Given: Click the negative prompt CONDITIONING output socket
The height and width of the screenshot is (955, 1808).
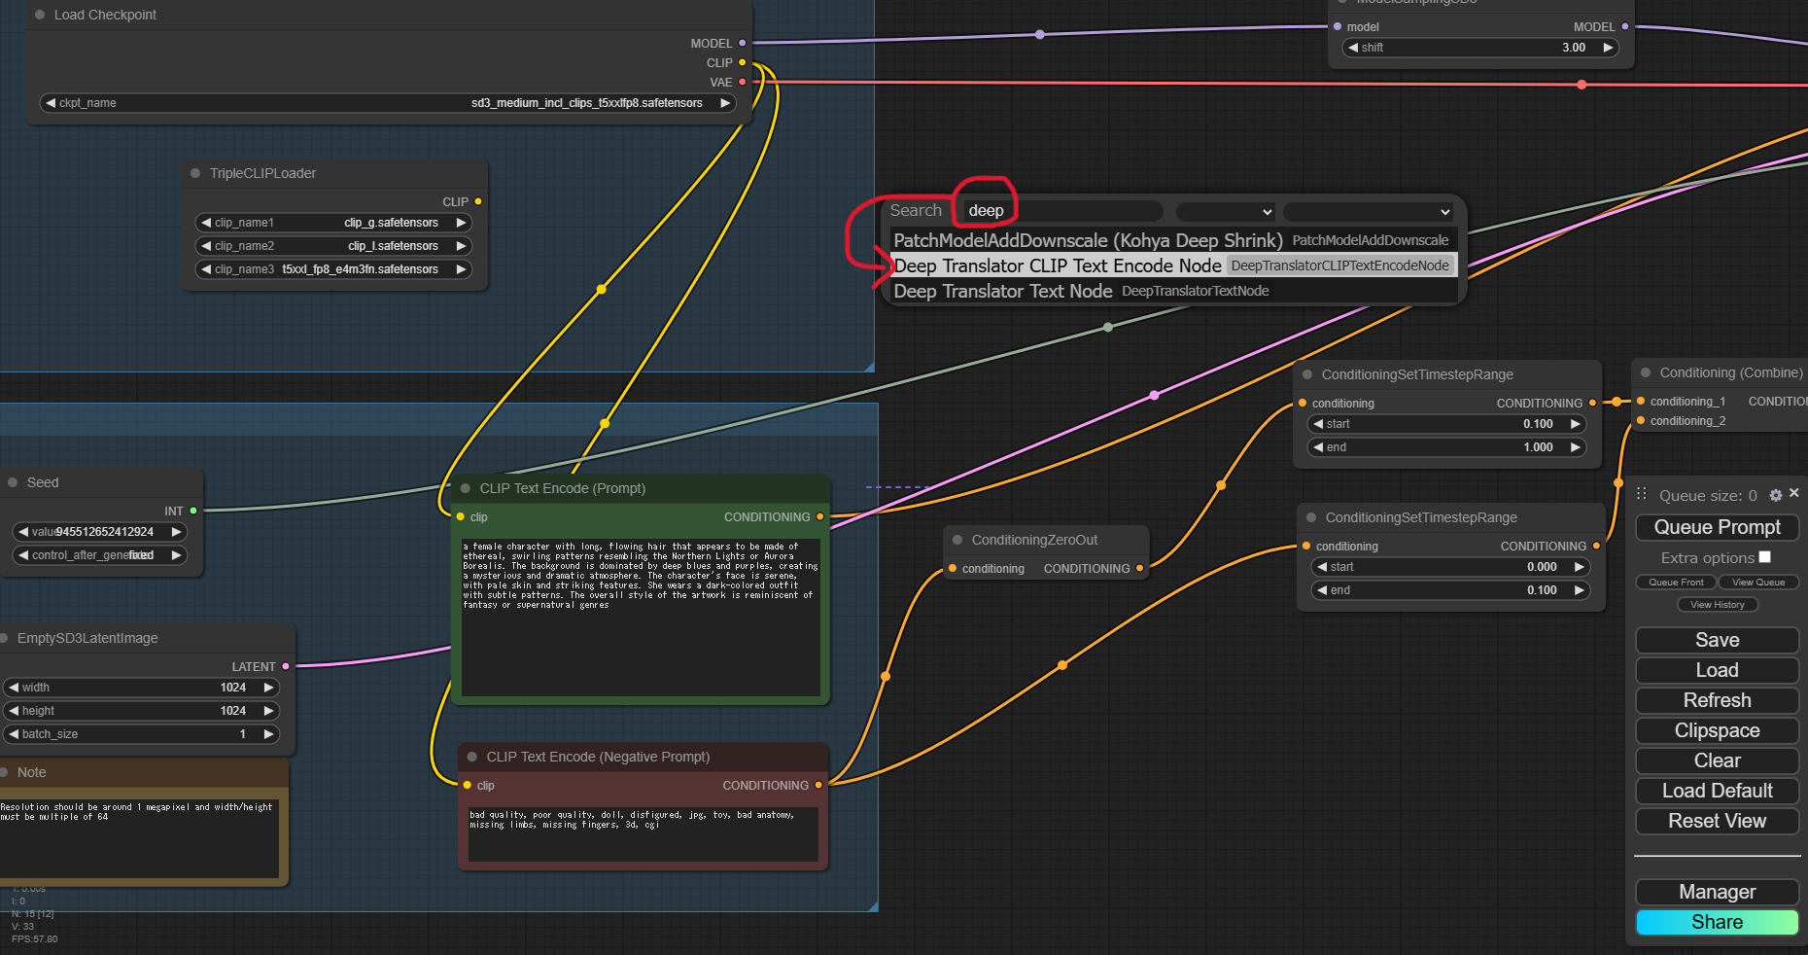Looking at the screenshot, I should (x=818, y=785).
